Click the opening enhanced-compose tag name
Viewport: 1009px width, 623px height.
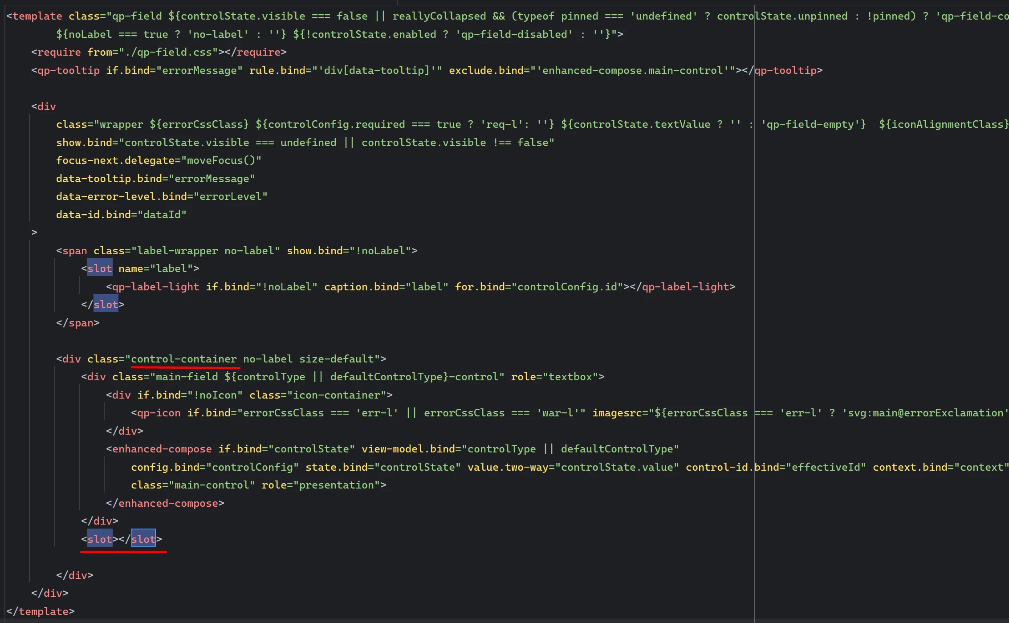coord(162,449)
